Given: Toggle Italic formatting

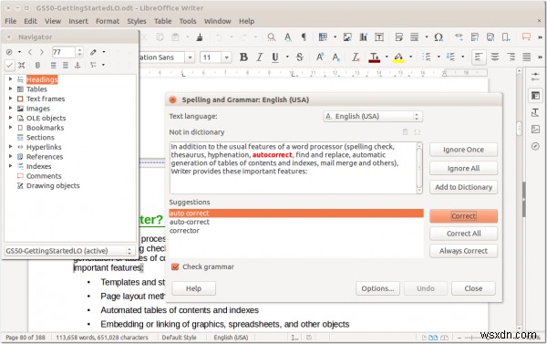Looking at the screenshot, I should coord(260,57).
